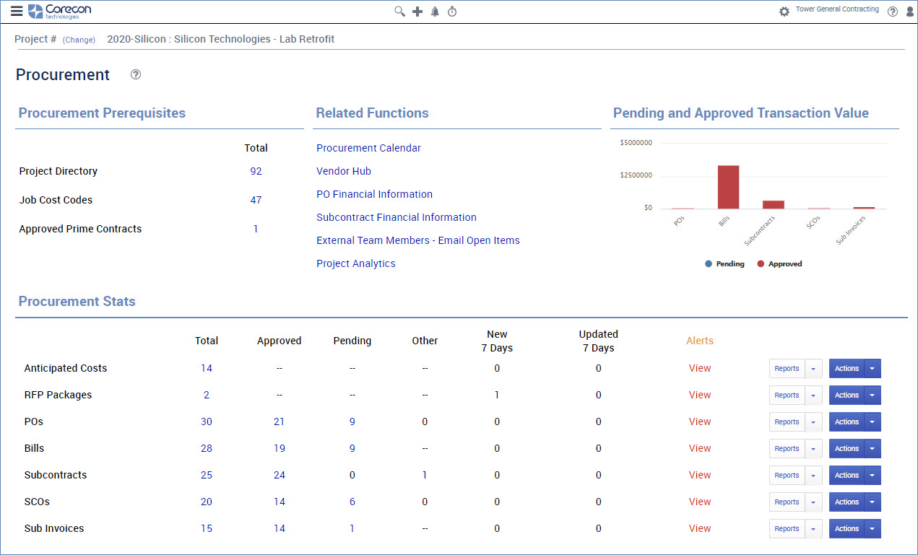
Task: Open Subcontract Financial Information link
Action: click(397, 217)
